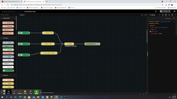This screenshot has width=177, height=99.
Task: Collapse the function palette category
Action: click(x=8, y=75)
